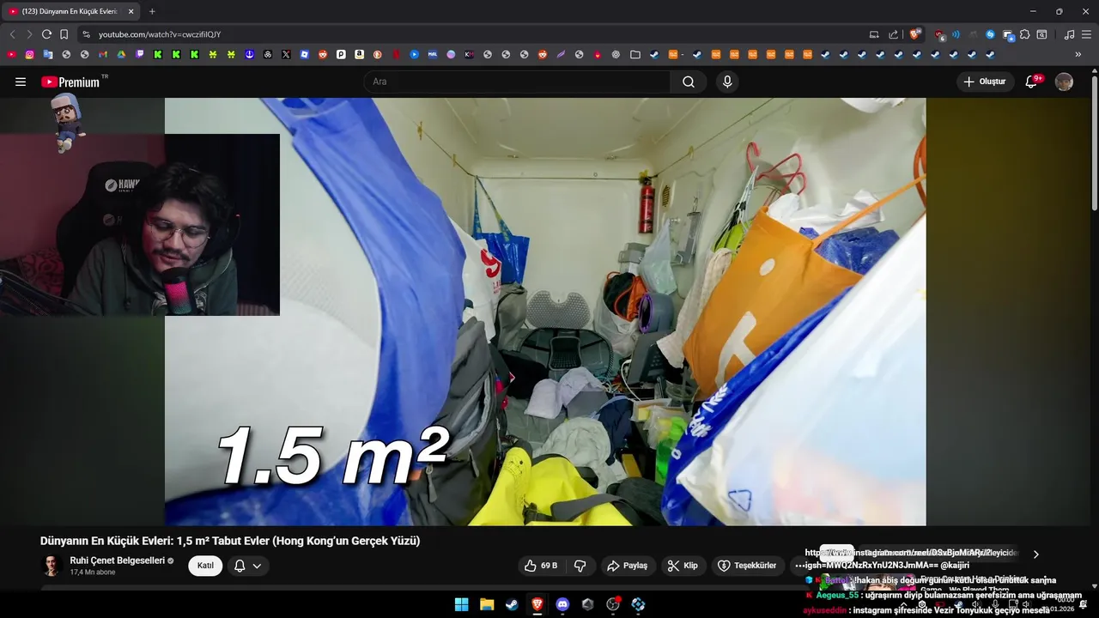Focus the YouTube 'Ara' search field
This screenshot has height=618, width=1099.
(517, 82)
